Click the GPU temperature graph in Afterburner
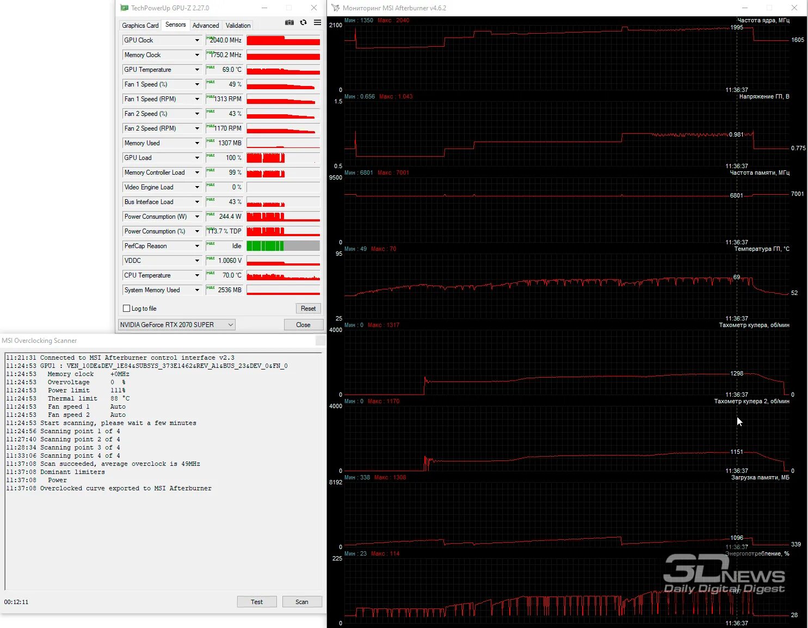Screen dimensions: 808x628 tap(566, 286)
